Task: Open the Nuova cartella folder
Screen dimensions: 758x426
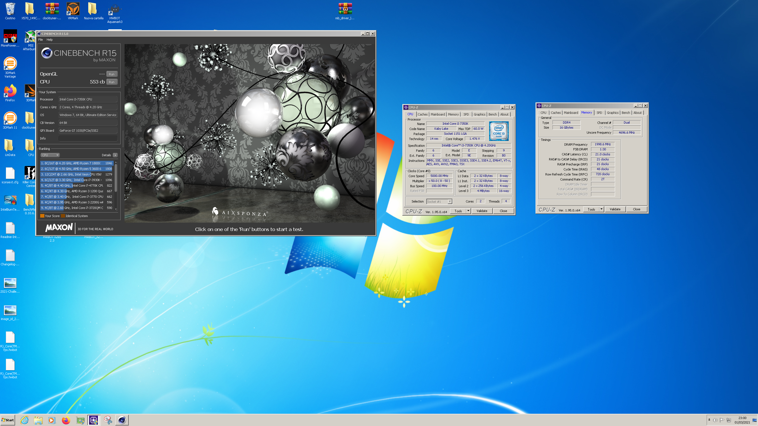Action: click(94, 11)
